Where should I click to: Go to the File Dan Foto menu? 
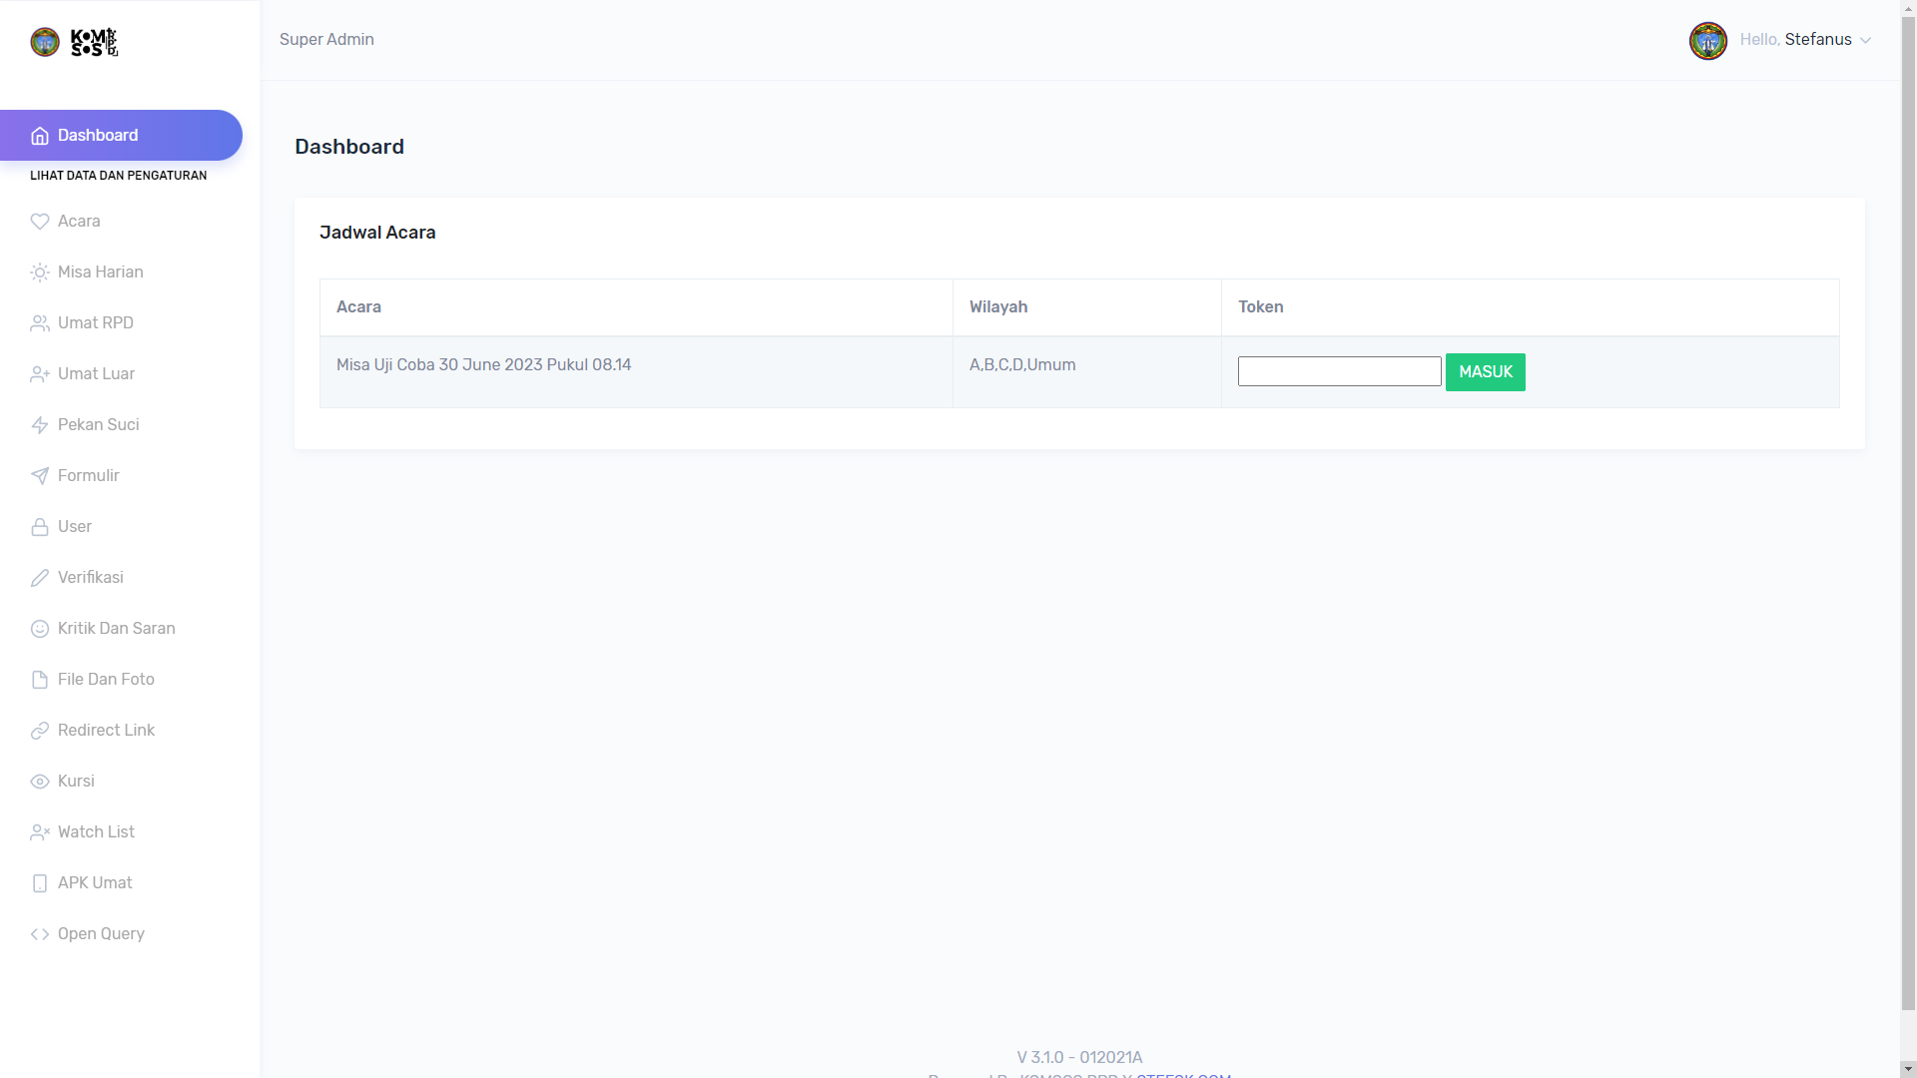106,680
